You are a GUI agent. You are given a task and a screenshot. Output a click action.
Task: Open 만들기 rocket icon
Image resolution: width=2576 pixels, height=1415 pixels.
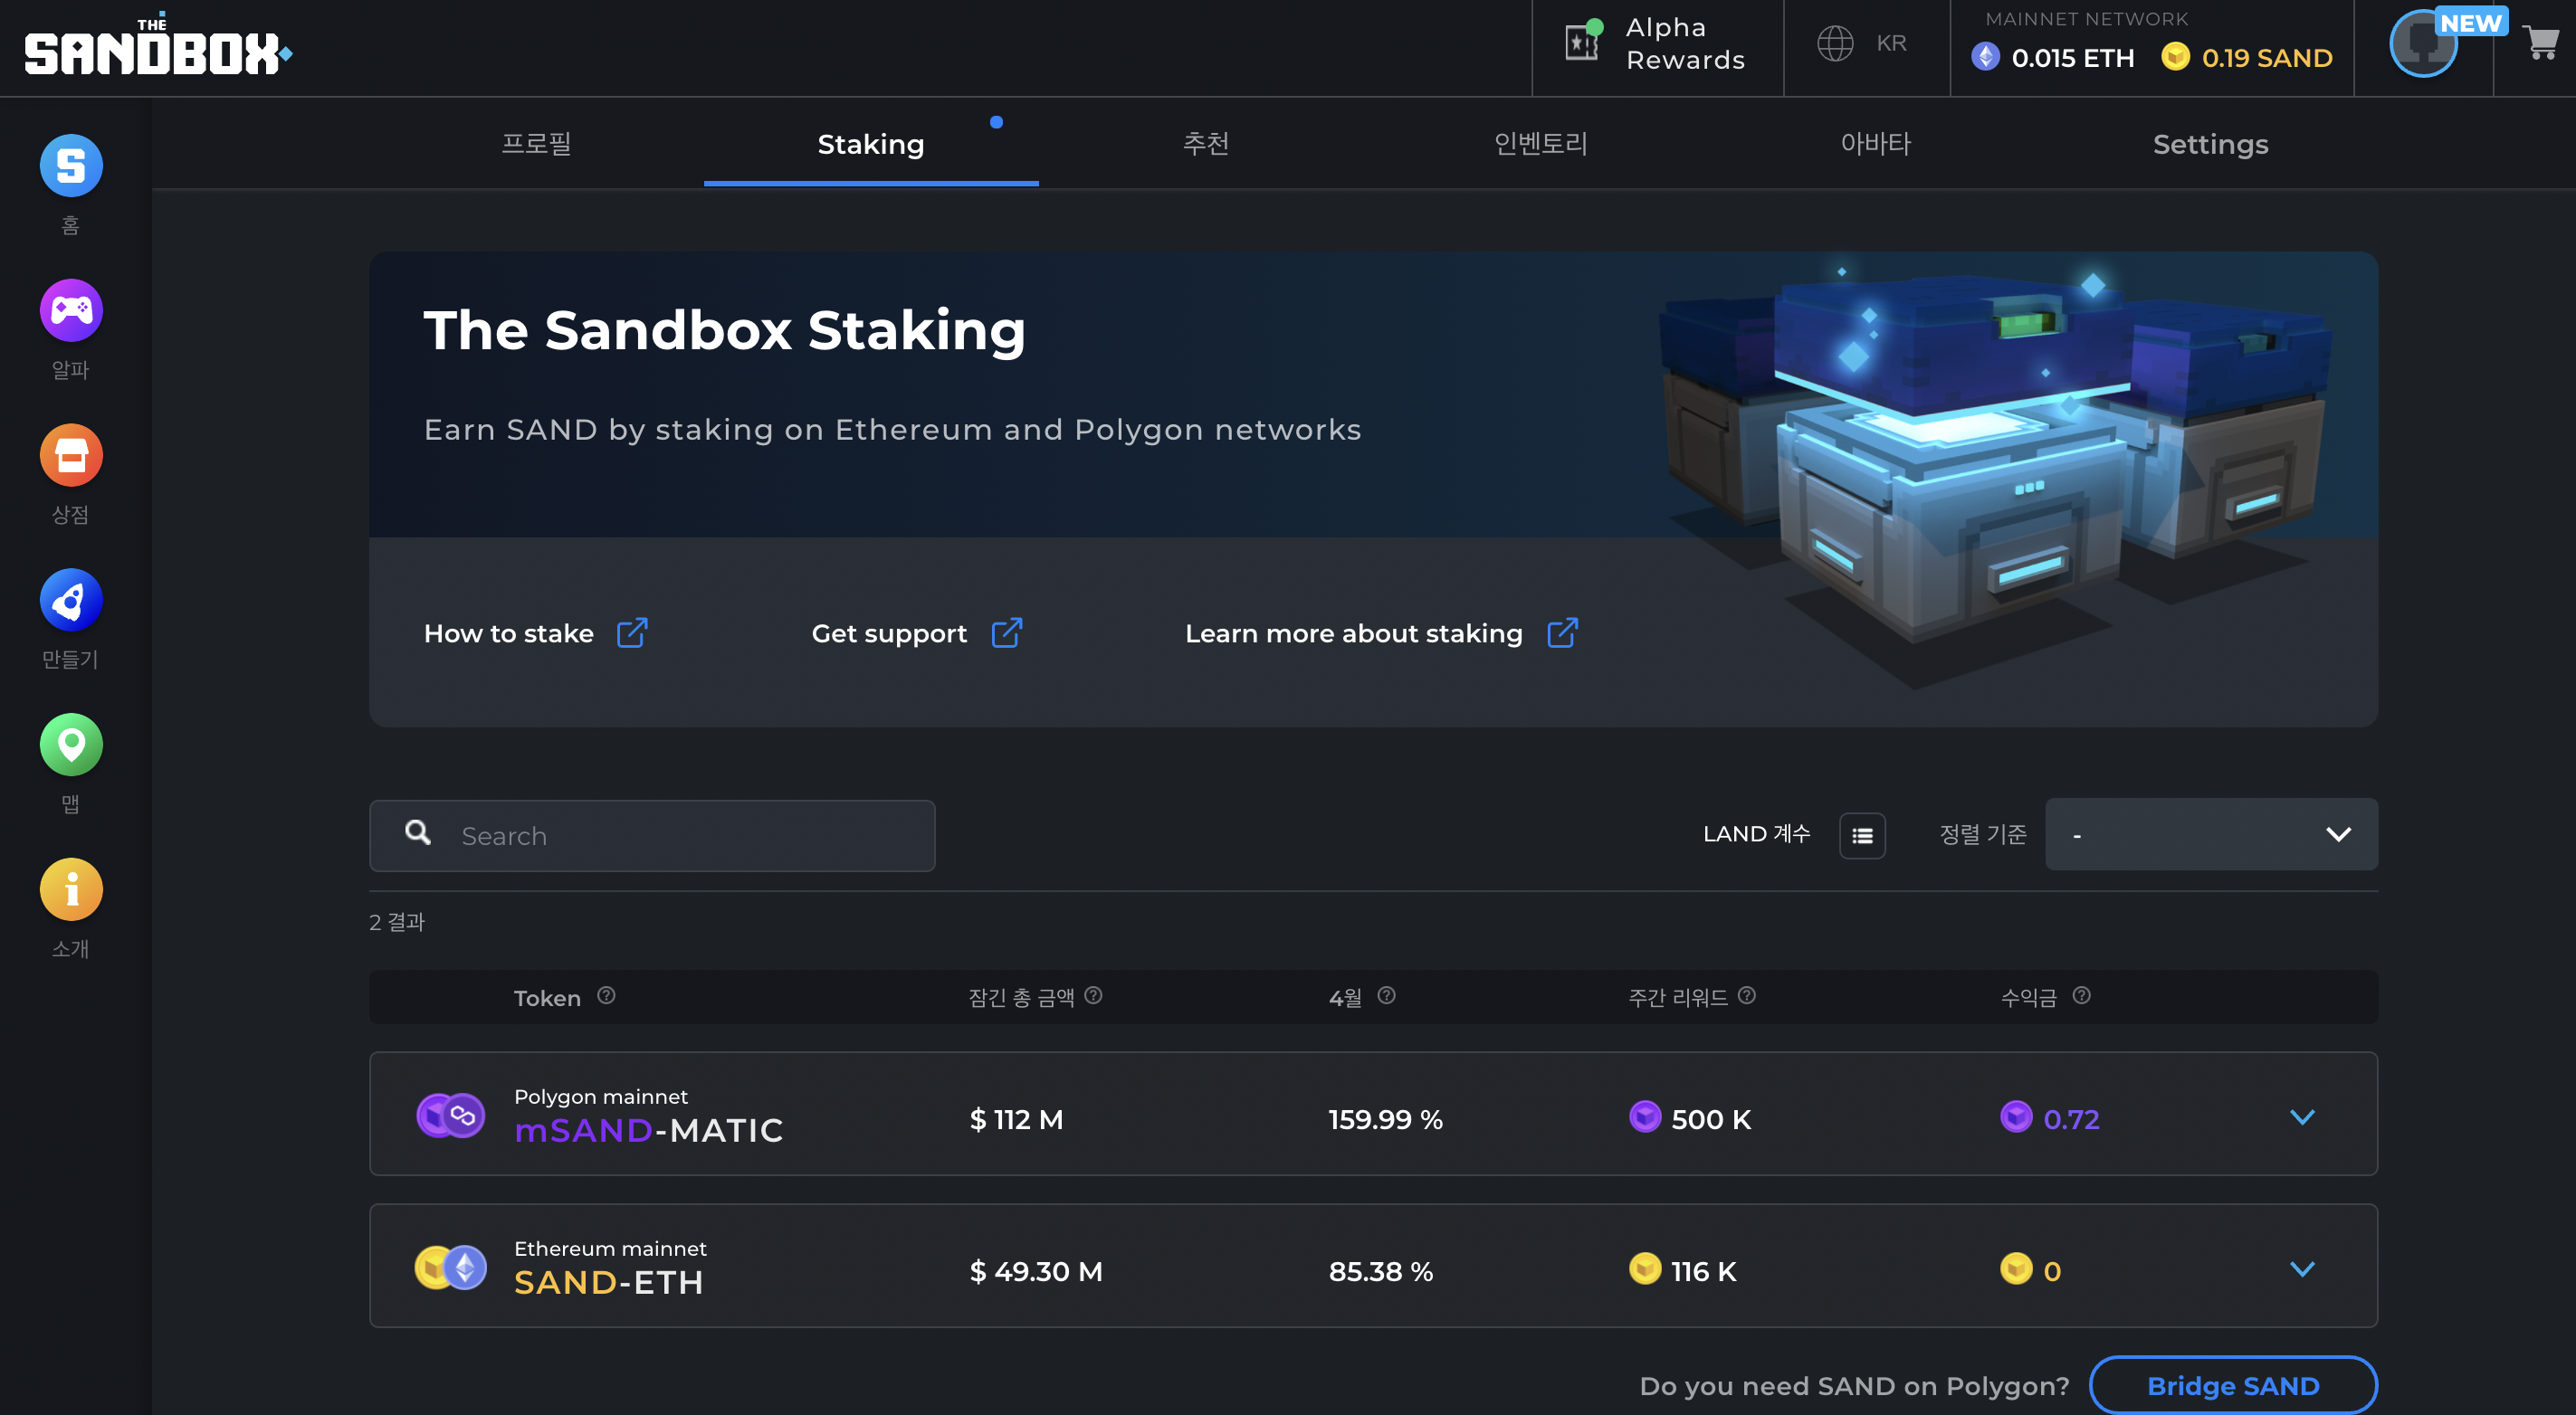pyautogui.click(x=71, y=601)
